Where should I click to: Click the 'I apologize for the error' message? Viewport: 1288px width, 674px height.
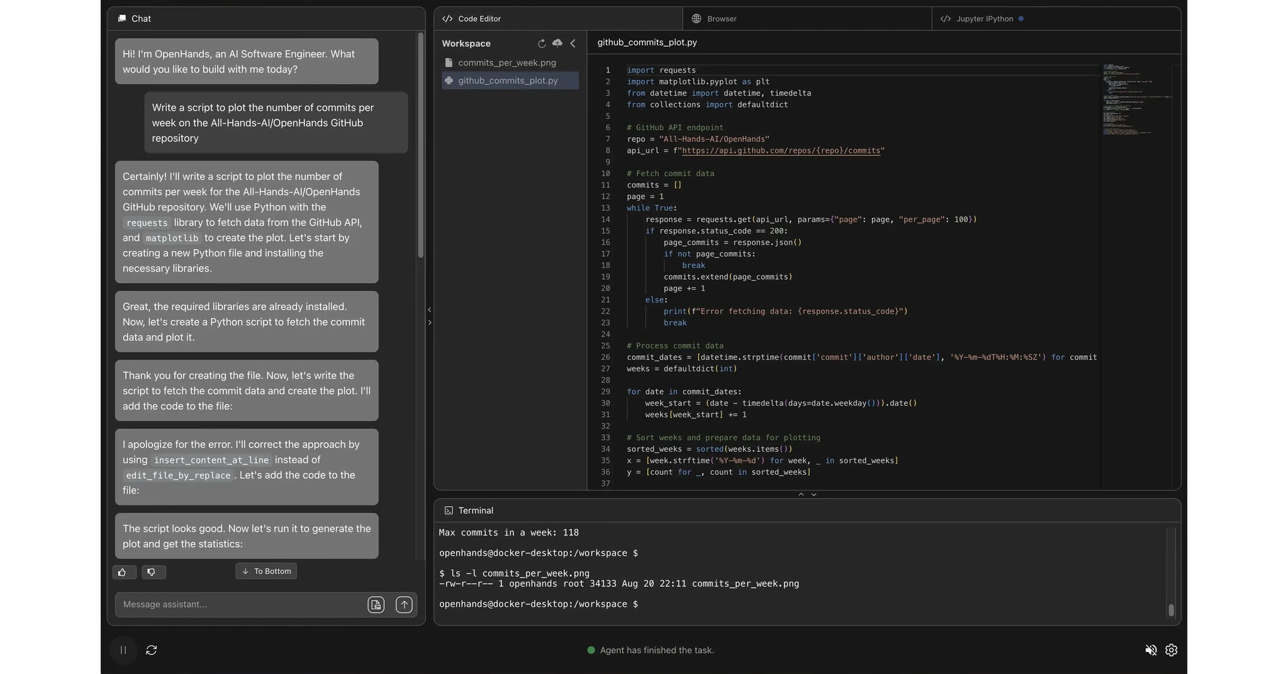tap(247, 467)
